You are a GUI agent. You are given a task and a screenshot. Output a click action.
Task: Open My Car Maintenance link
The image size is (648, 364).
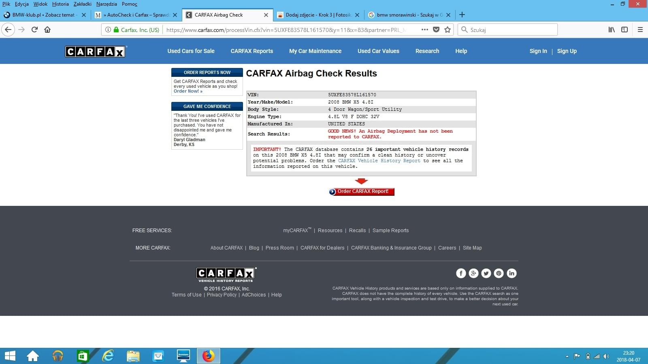(315, 51)
